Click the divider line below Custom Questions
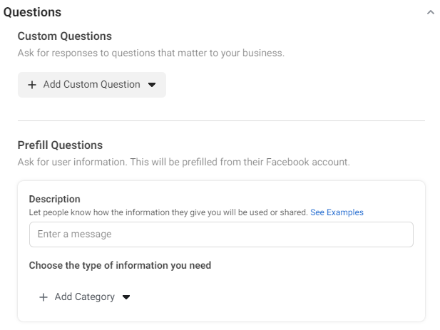This screenshot has width=440, height=330. (x=221, y=121)
